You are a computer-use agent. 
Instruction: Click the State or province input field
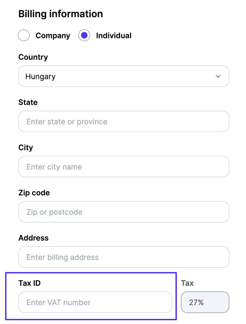tap(124, 121)
